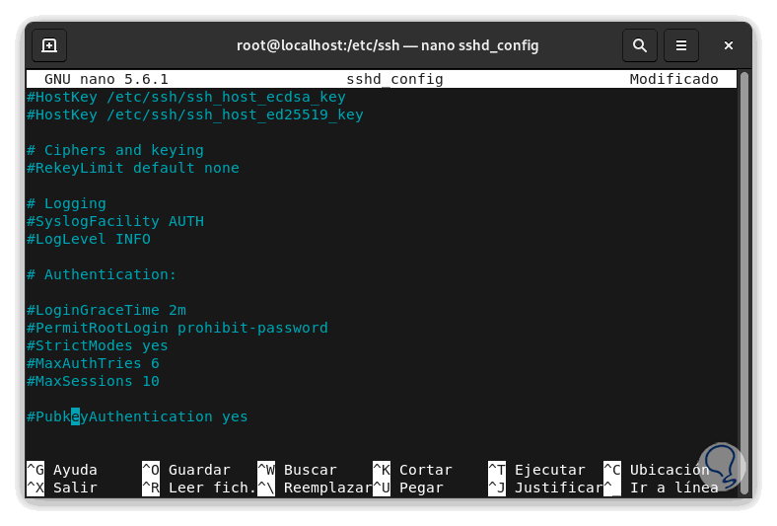This screenshot has height=526, width=777.
Task: Click the ^J Justificar shortcut
Action: (545, 488)
